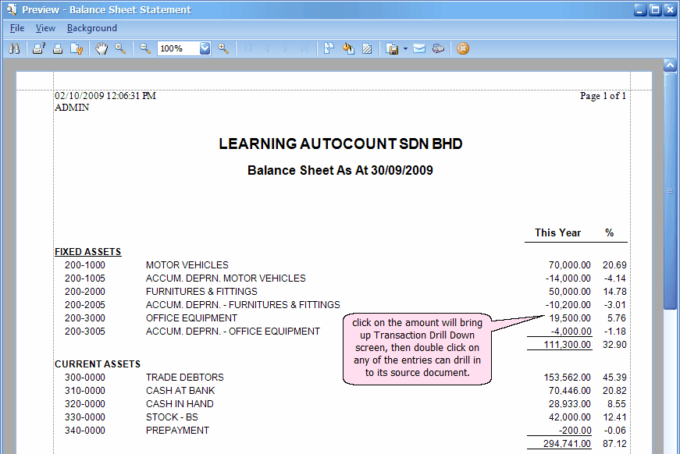Click the 28,933.00 Cash in Hand amount
The image size is (680, 454).
pos(569,404)
